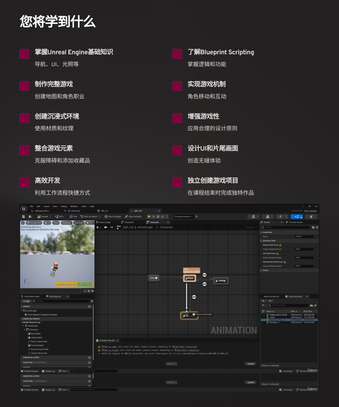Open Class Defaults
Screen dimensions: 339x407
pos(133,217)
